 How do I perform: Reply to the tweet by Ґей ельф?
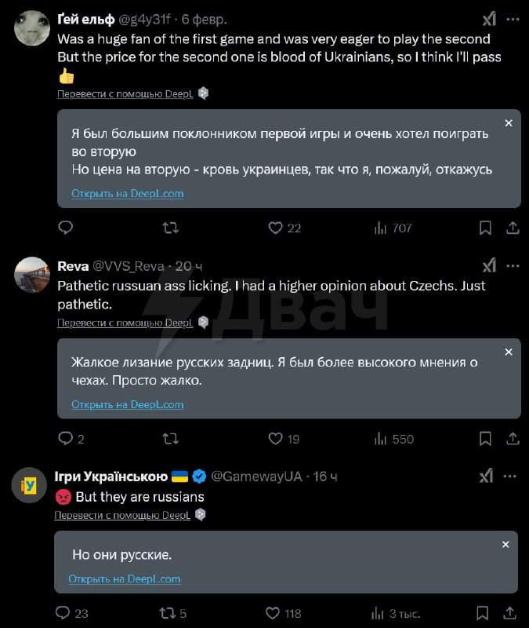click(x=66, y=228)
